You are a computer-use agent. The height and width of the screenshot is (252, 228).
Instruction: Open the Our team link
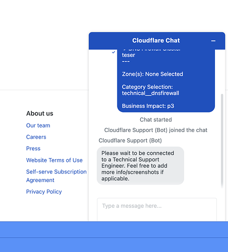pos(38,125)
